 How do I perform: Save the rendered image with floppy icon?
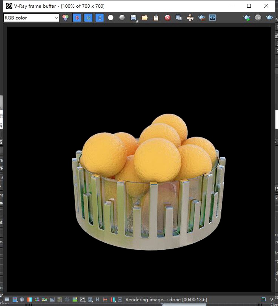click(x=133, y=18)
